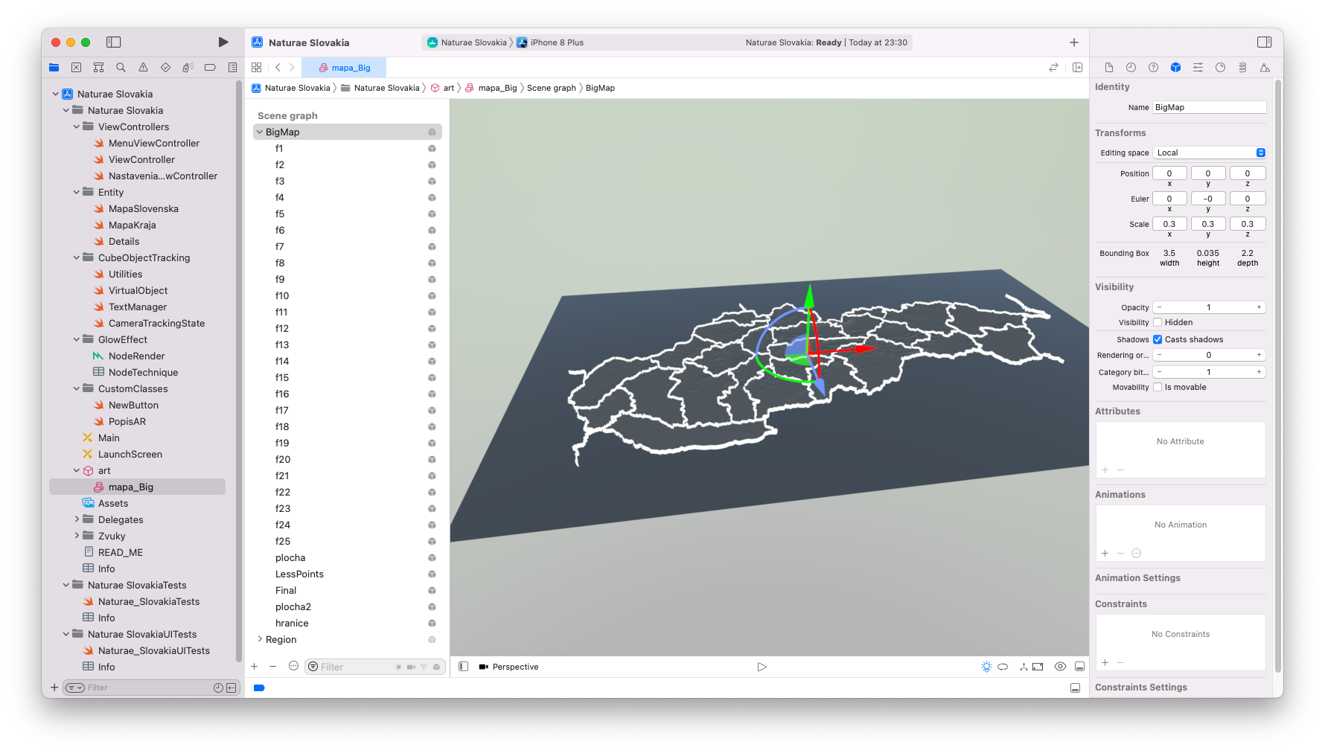Play the scene preview
Image resolution: width=1325 pixels, height=753 pixels.
762,667
